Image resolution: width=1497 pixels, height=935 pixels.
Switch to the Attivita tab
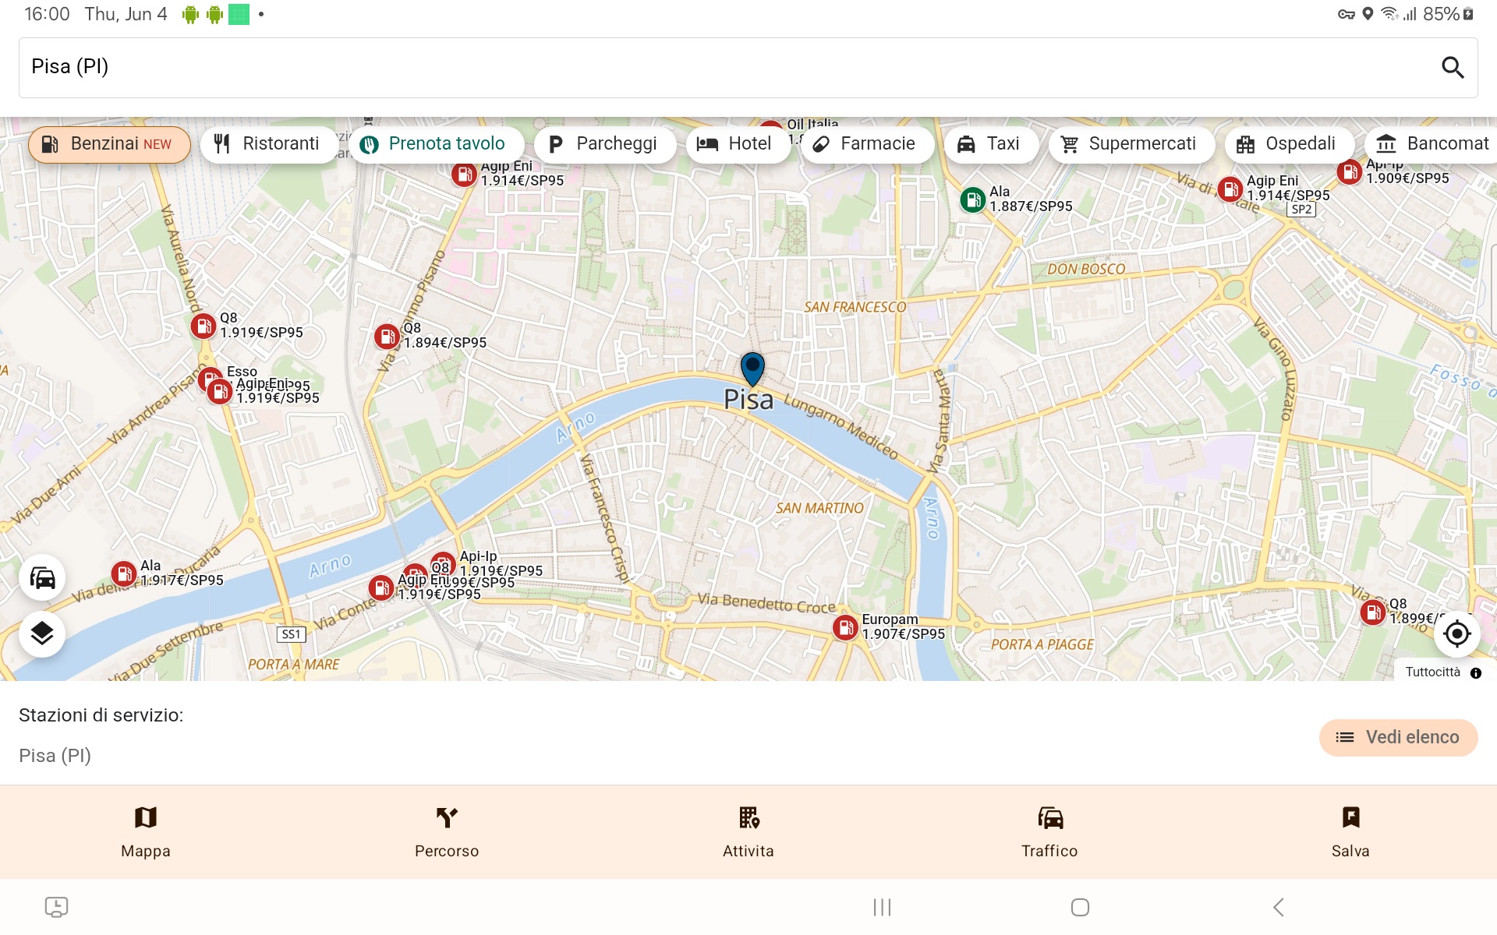[x=748, y=832]
